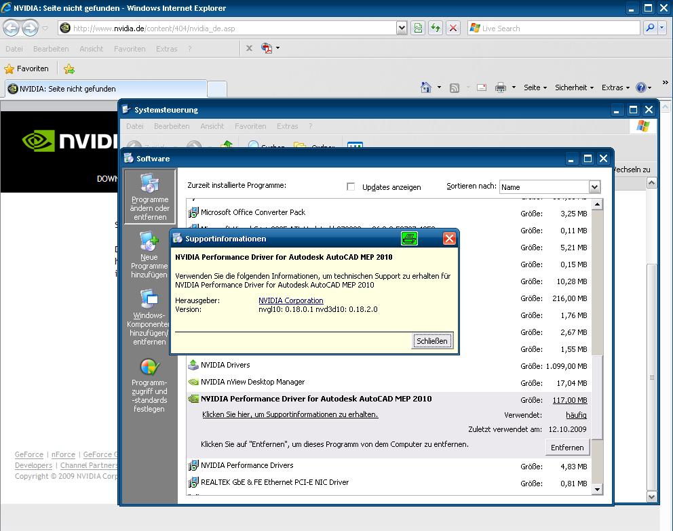
Task: Open the 'Favoriten' menu in Systemsteuerung window
Action: point(250,126)
